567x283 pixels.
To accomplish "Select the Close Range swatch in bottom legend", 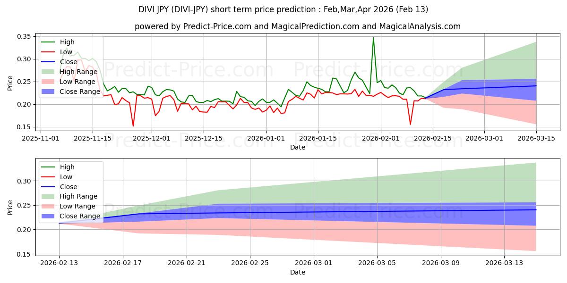I will [48, 216].
